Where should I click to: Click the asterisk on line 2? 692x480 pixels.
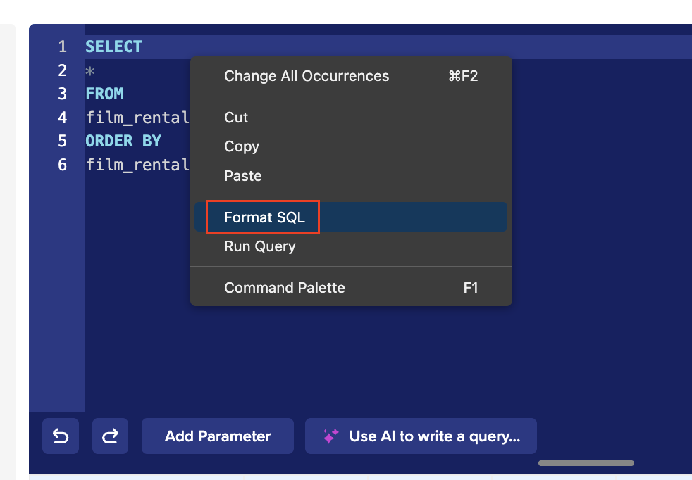coord(90,70)
